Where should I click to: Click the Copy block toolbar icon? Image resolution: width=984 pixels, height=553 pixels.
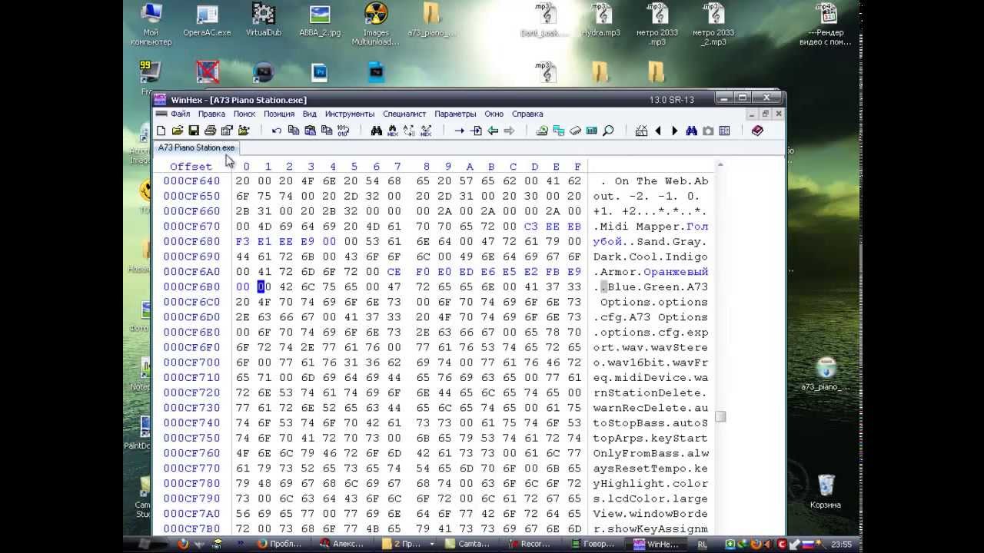pyautogui.click(x=293, y=131)
